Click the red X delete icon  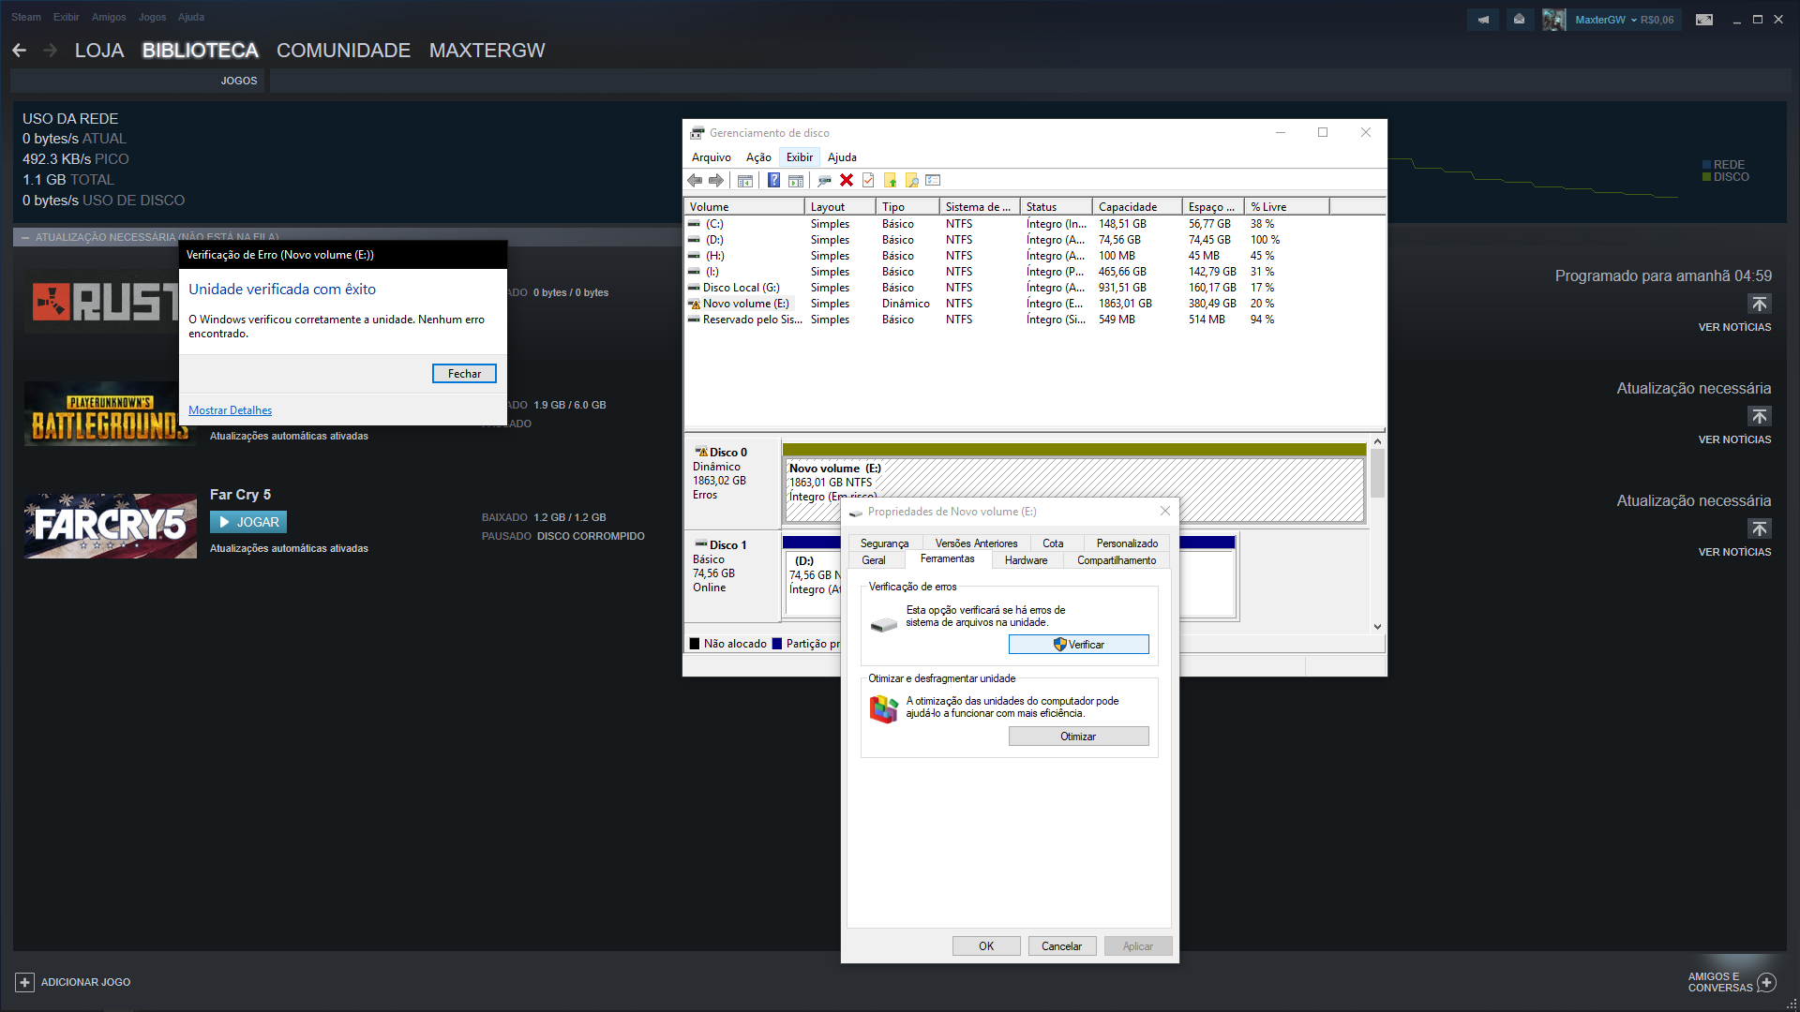pos(847,180)
